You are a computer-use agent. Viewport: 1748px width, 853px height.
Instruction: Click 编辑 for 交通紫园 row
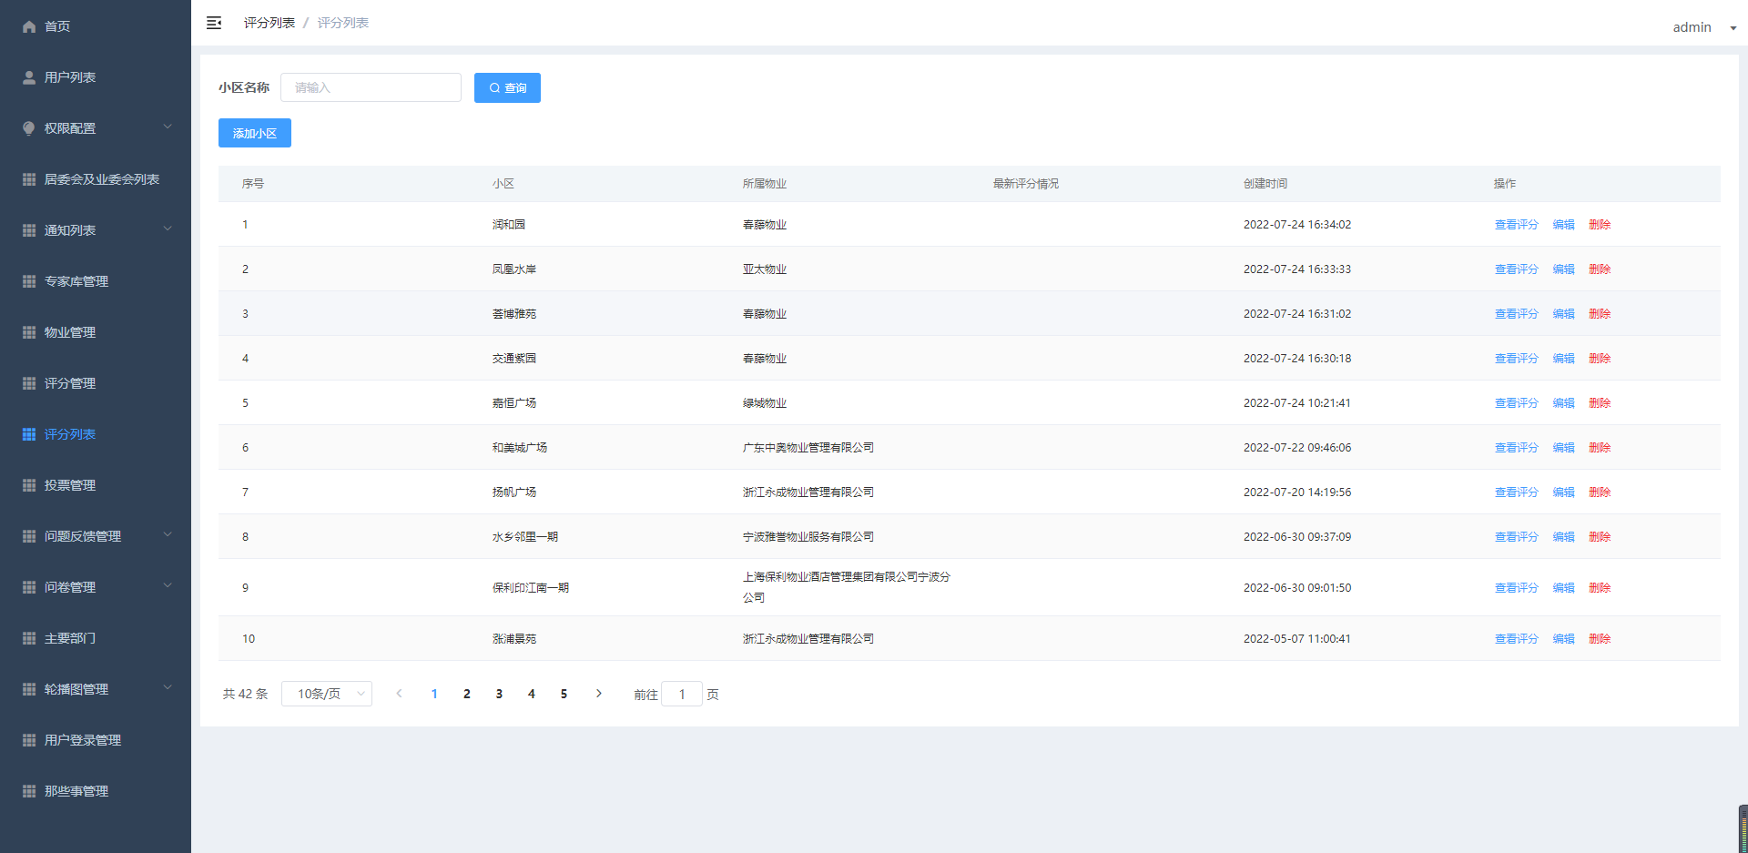point(1563,358)
